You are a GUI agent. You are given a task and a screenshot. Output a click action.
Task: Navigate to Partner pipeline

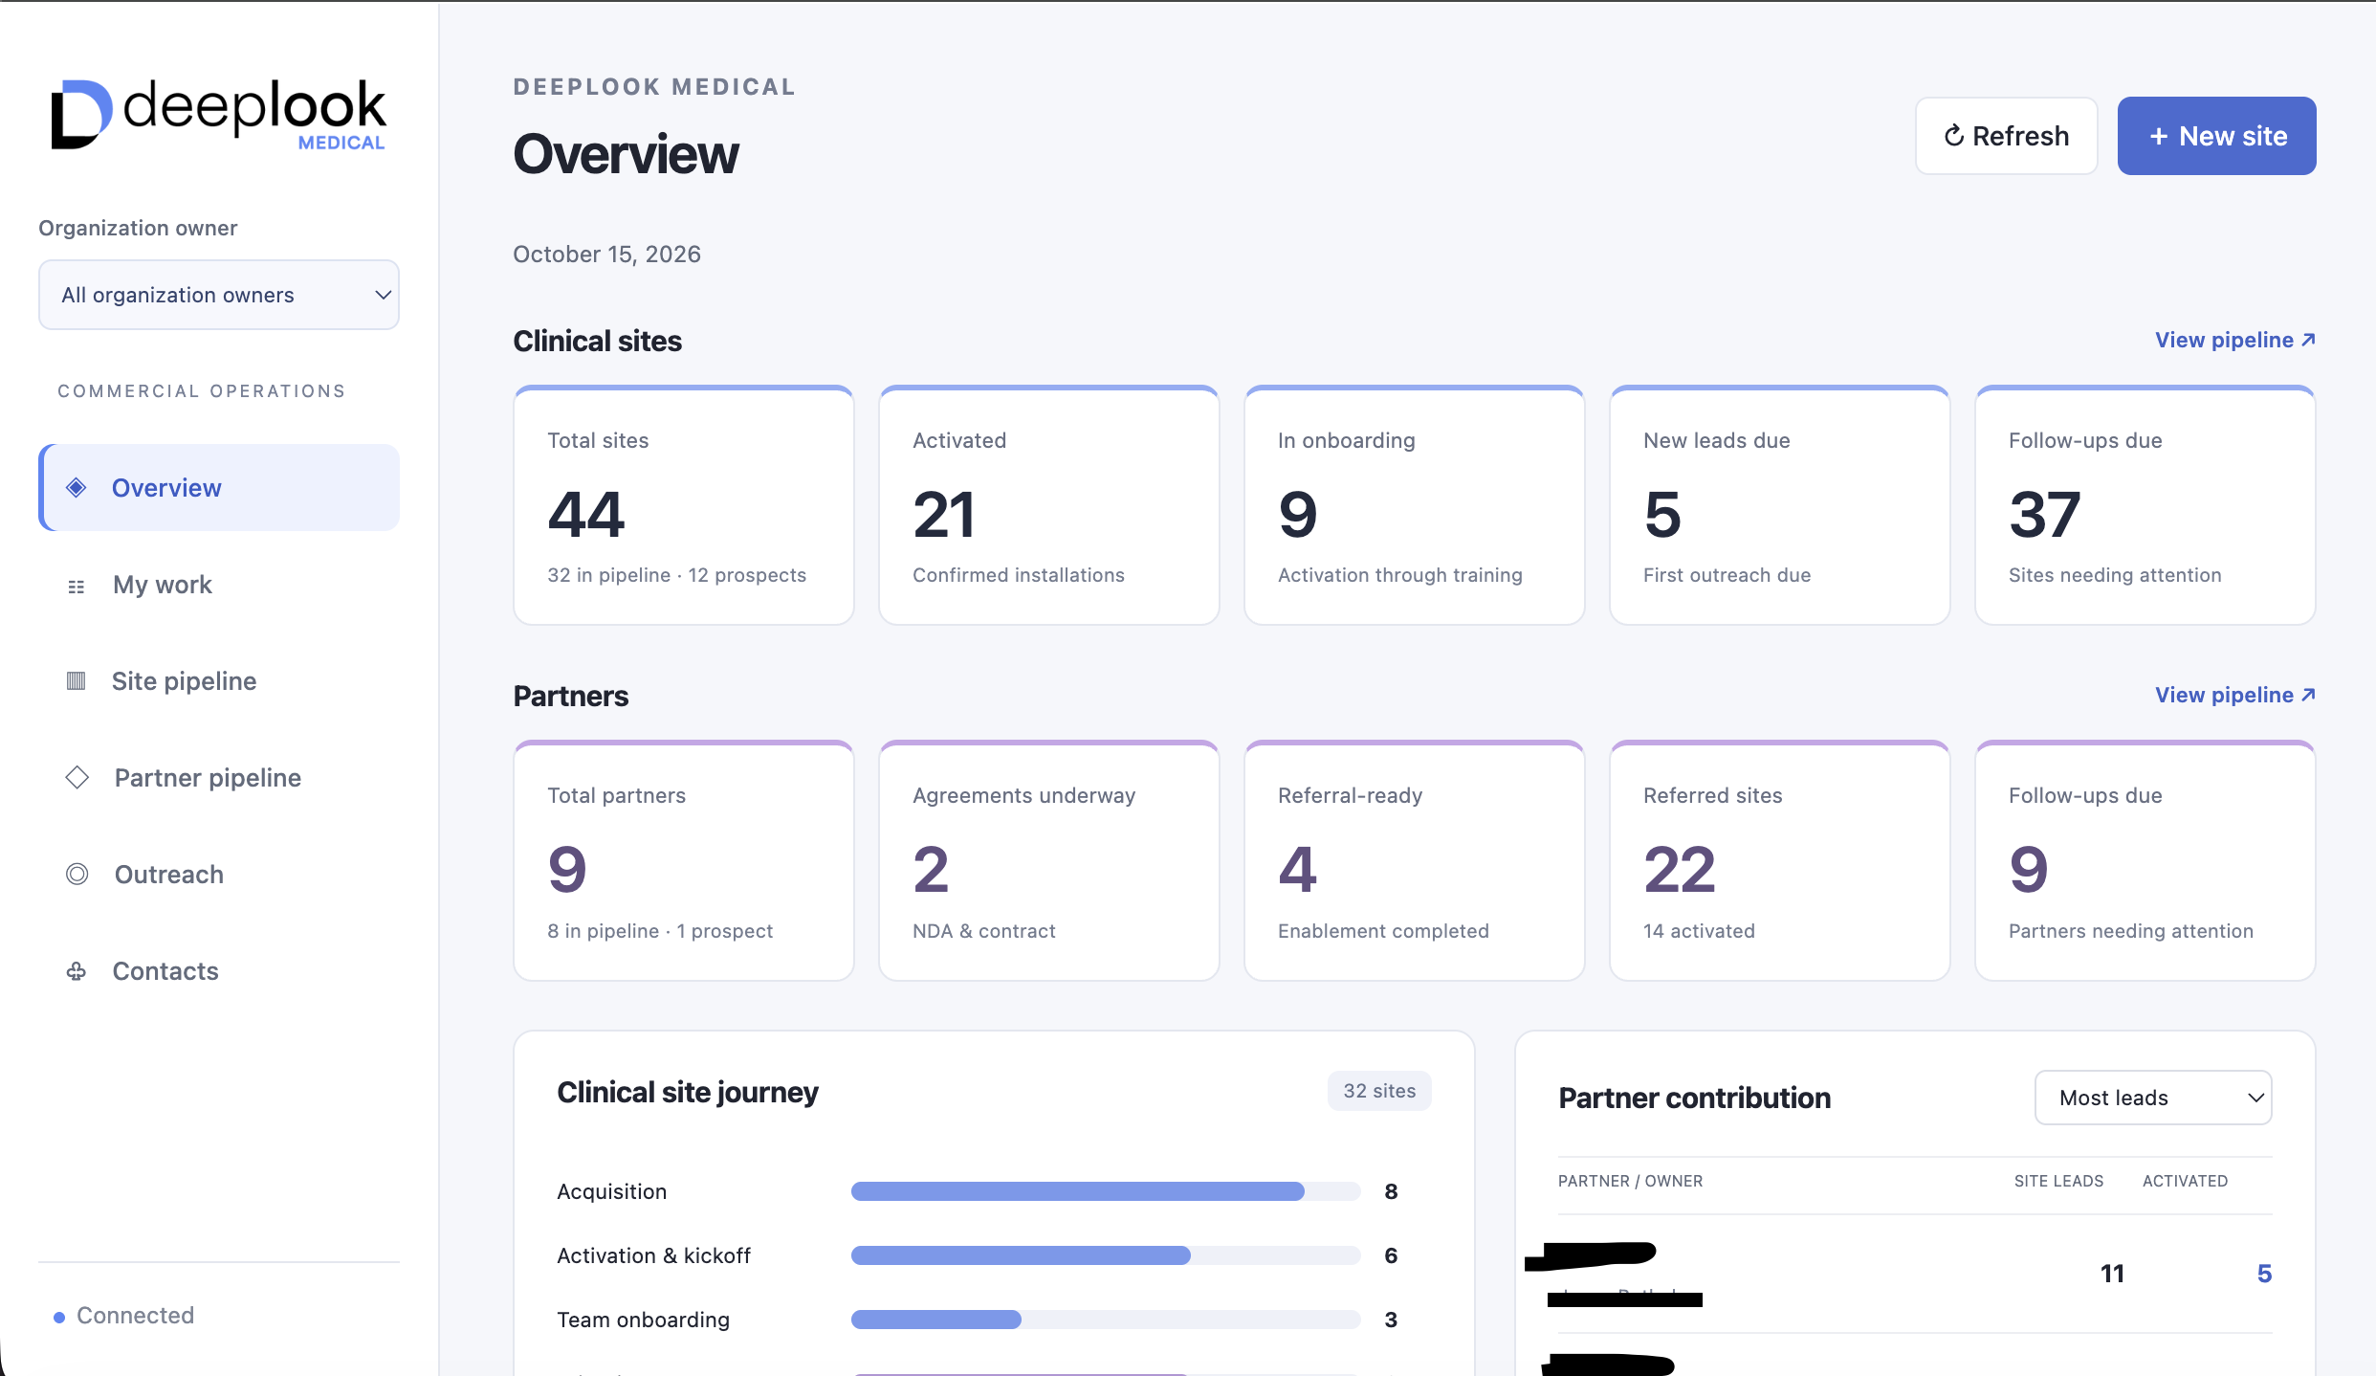pos(219,778)
